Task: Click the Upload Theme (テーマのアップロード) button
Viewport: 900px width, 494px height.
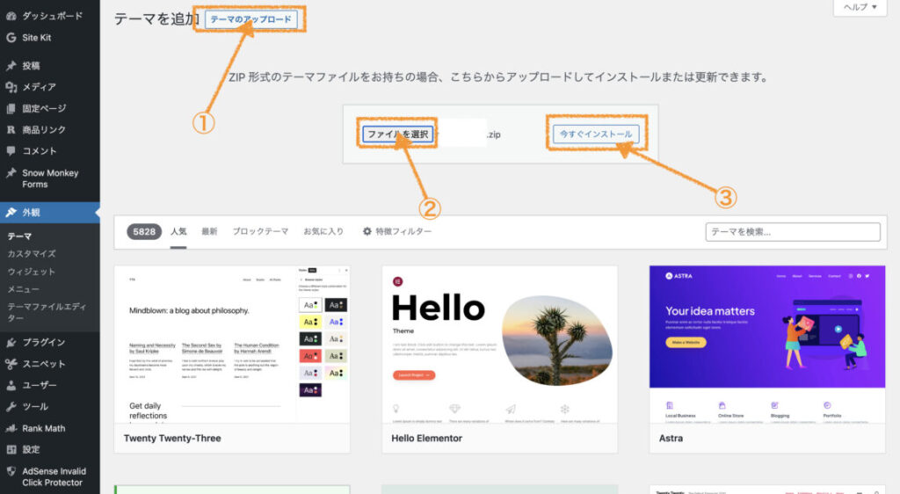Action: pos(250,18)
